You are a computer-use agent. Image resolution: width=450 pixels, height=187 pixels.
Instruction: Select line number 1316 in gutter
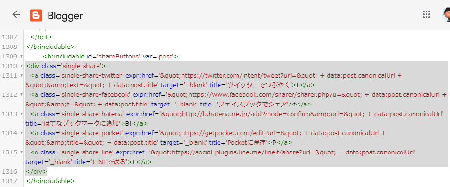[10, 172]
